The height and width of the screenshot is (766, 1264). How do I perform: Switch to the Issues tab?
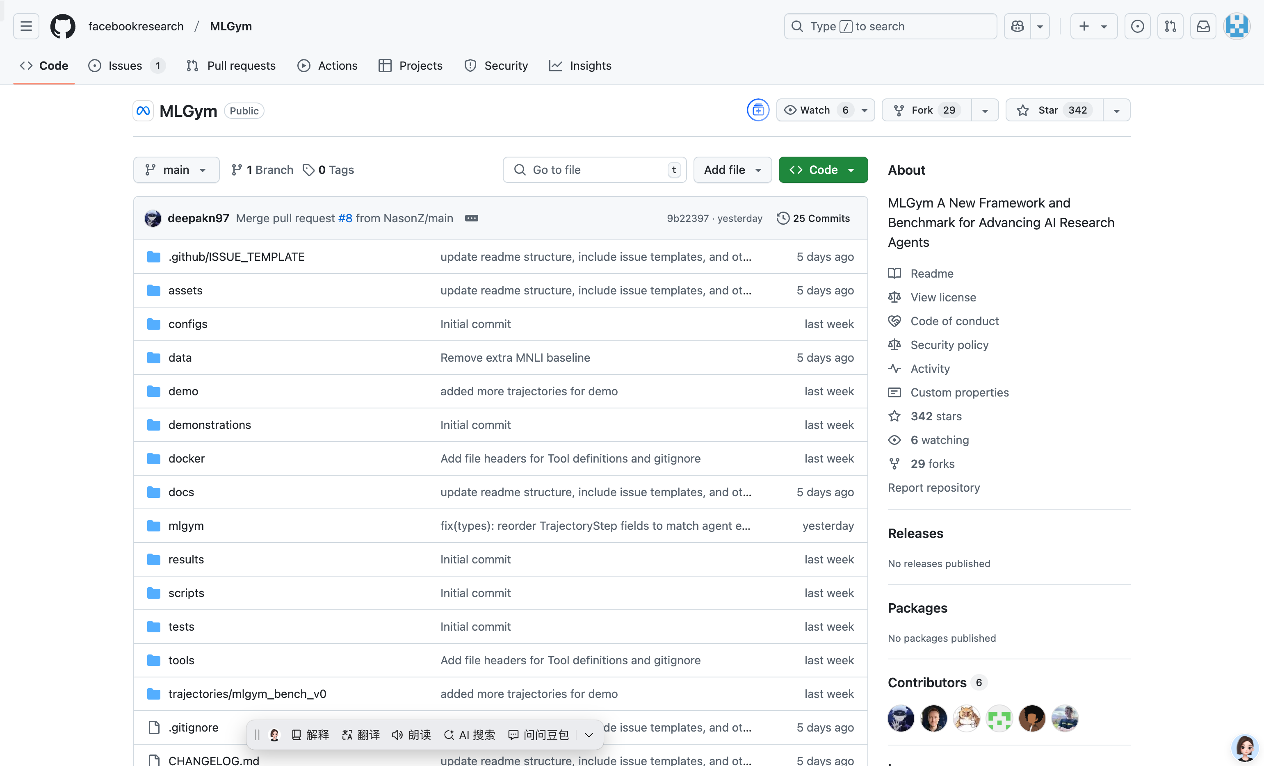tap(126, 66)
